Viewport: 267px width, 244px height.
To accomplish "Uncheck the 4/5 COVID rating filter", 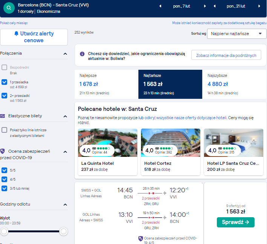I will pos(4,179).
